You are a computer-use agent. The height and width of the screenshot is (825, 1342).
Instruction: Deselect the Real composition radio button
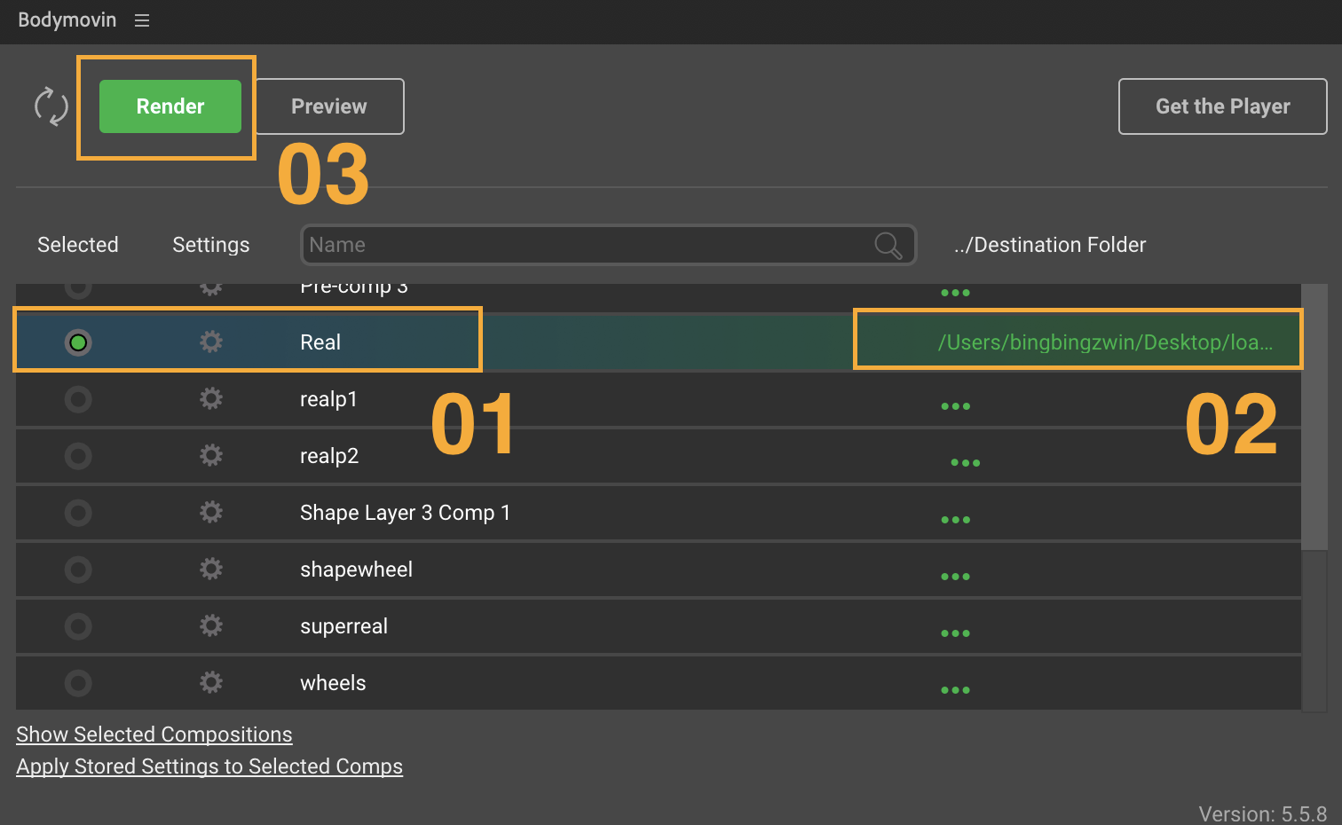(x=78, y=342)
